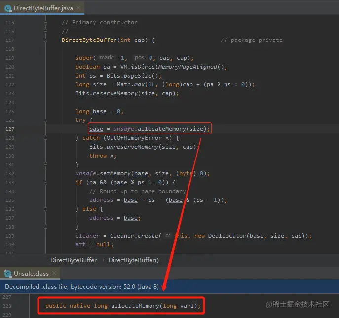Click 'long base = 0' declaration line

click(100, 111)
